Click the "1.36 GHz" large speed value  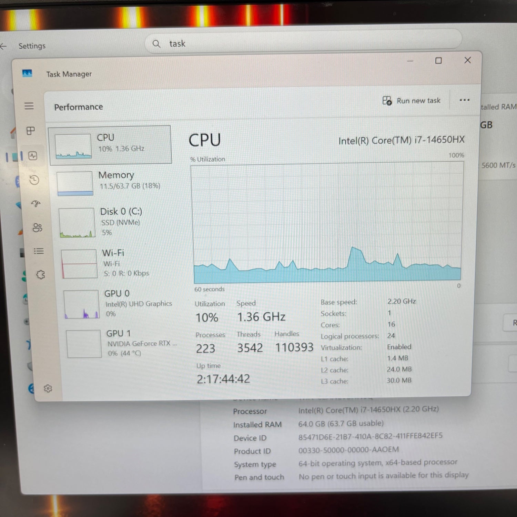point(261,317)
